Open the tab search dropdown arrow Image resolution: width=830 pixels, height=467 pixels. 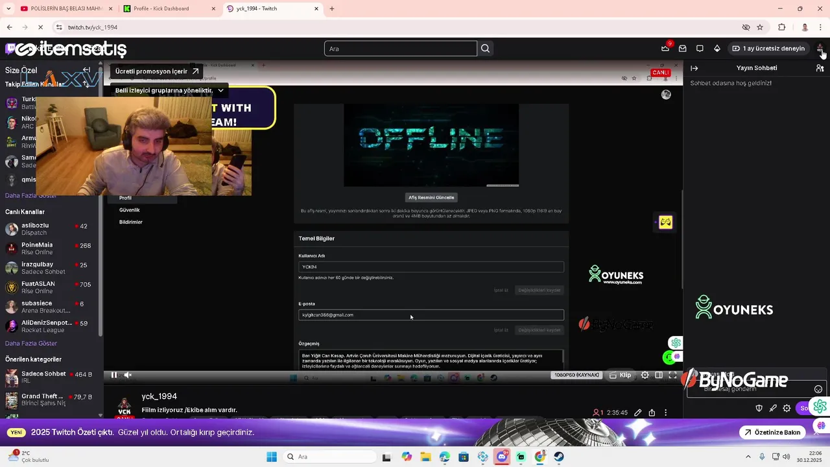[x=8, y=8]
